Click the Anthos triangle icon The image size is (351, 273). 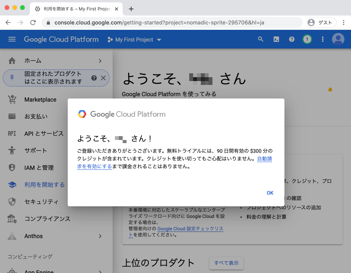click(x=12, y=236)
